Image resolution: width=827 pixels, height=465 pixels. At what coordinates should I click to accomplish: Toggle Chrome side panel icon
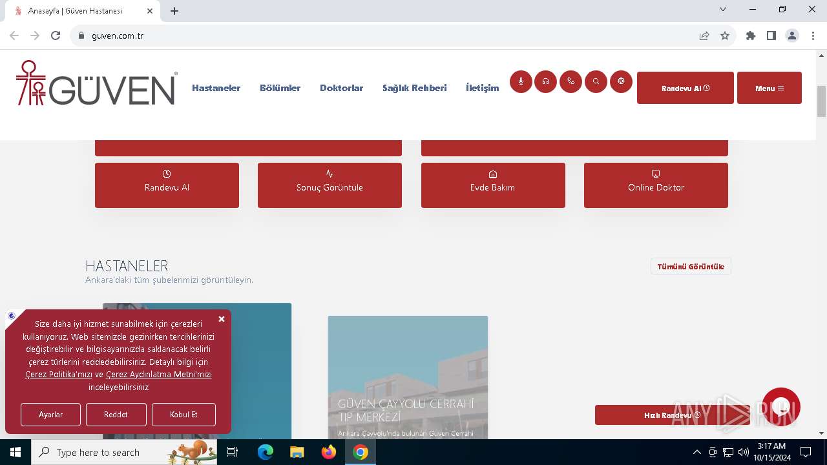point(771,36)
